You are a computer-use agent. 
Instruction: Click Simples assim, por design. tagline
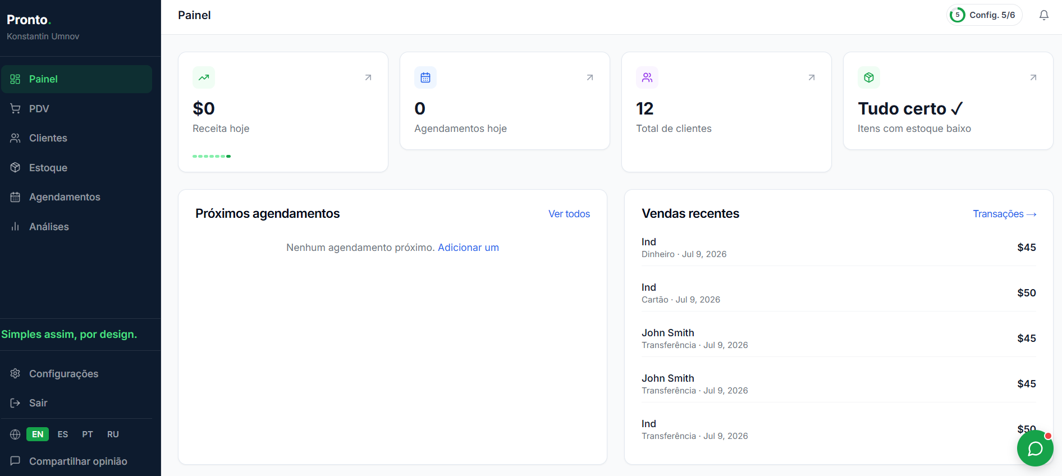[69, 335]
